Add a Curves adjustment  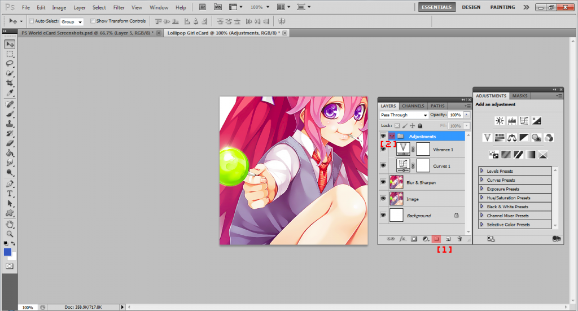tap(524, 120)
